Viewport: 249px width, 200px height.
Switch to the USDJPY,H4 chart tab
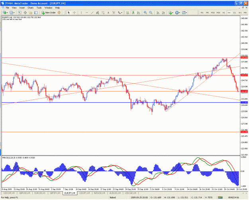click(x=84, y=193)
